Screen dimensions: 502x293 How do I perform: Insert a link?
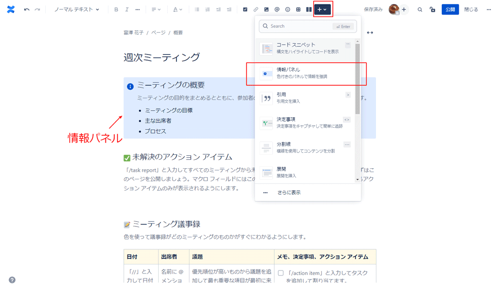click(256, 10)
